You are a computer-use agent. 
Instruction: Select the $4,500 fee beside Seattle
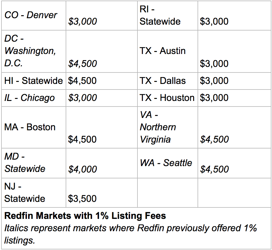215,169
